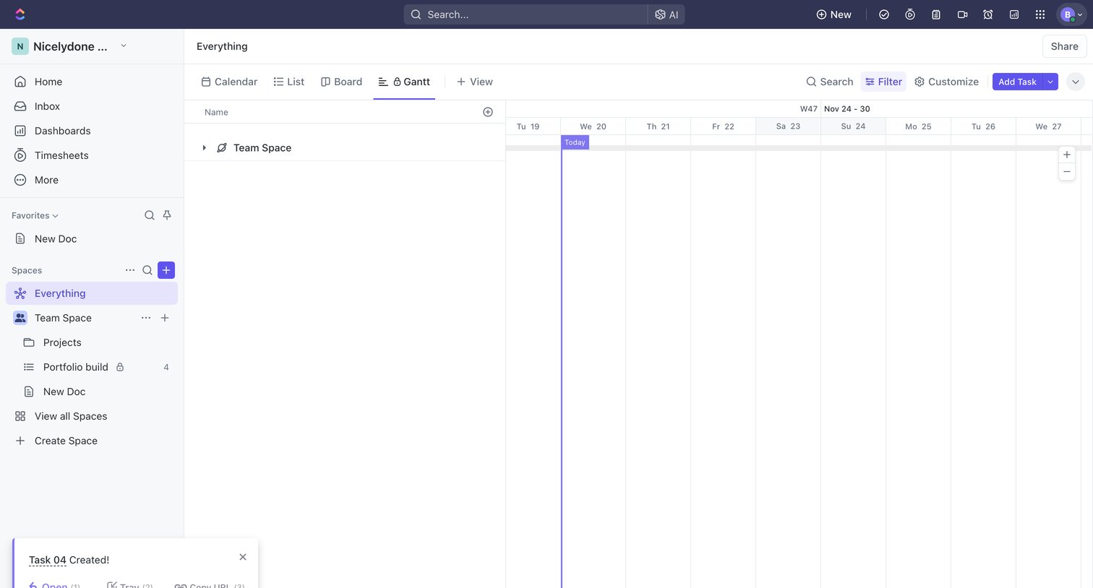Dismiss the Task 04 Created notification
Image resolution: width=1093 pixels, height=588 pixels.
pyautogui.click(x=243, y=557)
